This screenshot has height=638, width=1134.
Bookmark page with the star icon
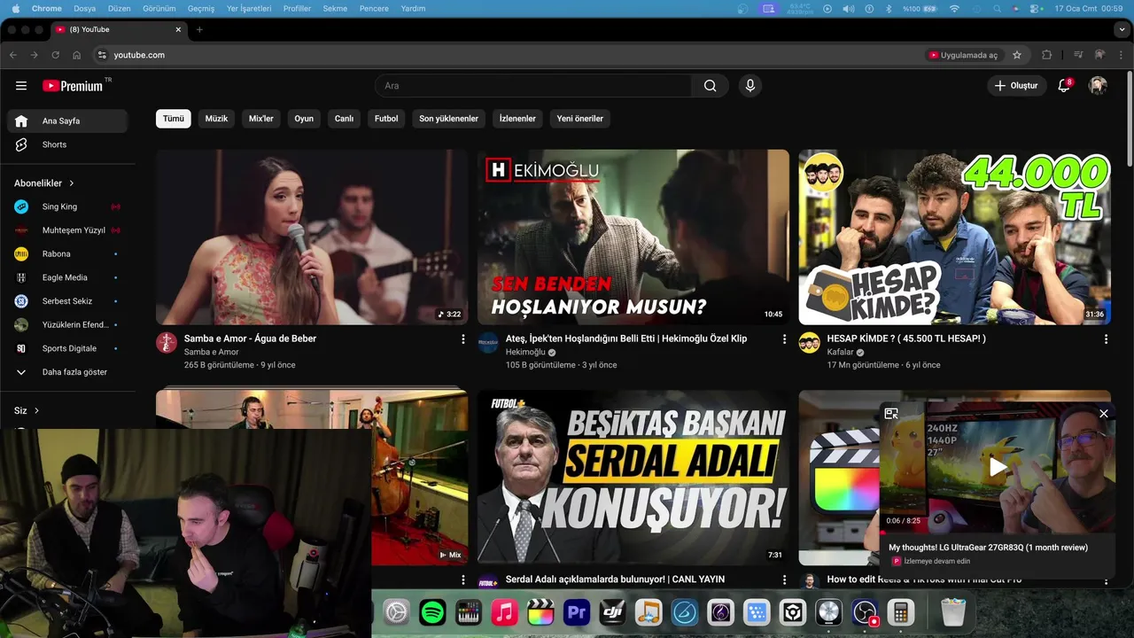point(1017,55)
